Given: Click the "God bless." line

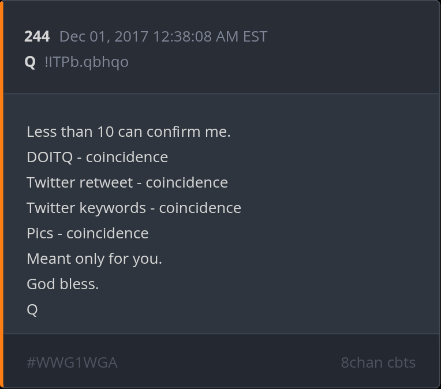Looking at the screenshot, I should pyautogui.click(x=62, y=284).
